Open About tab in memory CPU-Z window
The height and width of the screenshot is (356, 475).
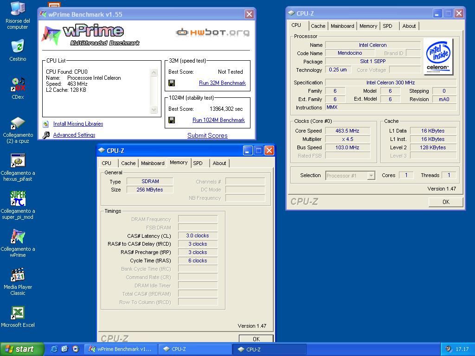[219, 163]
